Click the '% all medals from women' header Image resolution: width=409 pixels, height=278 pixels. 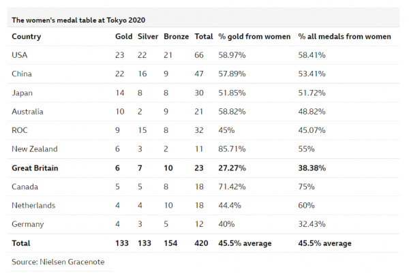pos(344,37)
